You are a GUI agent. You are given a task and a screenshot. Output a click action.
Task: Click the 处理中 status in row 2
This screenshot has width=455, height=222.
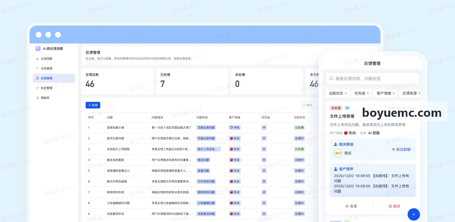(299, 138)
